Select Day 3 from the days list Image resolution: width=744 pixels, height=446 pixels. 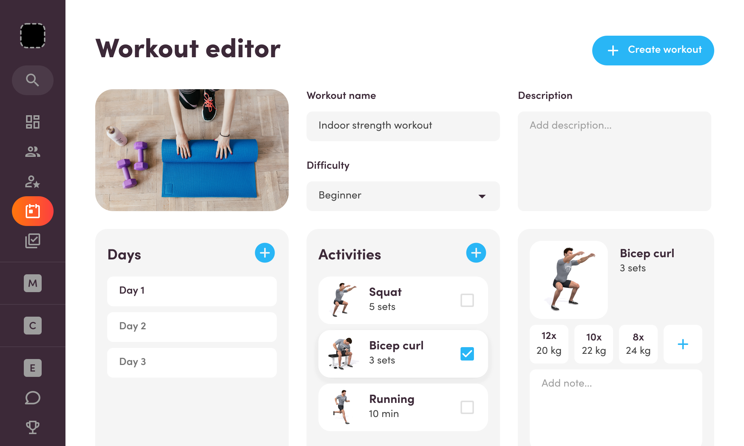(192, 362)
